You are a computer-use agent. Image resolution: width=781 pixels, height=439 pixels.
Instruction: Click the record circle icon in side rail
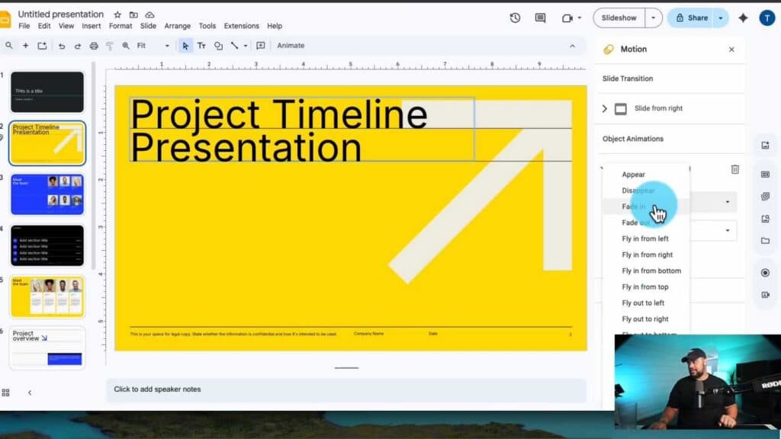click(x=765, y=273)
